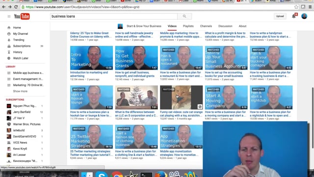Open the Christmas tree LLC video thumbnail
The image size is (314, 177).
(136, 97)
